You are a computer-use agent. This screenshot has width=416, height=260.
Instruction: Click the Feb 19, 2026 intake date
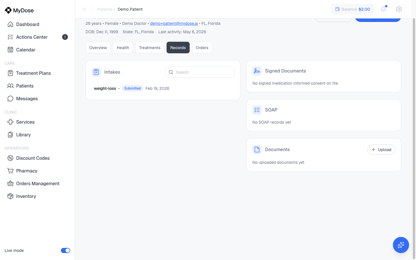157,88
